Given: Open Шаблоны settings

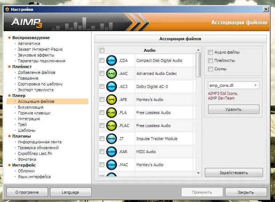Looking at the screenshot, I should pos(27,130).
